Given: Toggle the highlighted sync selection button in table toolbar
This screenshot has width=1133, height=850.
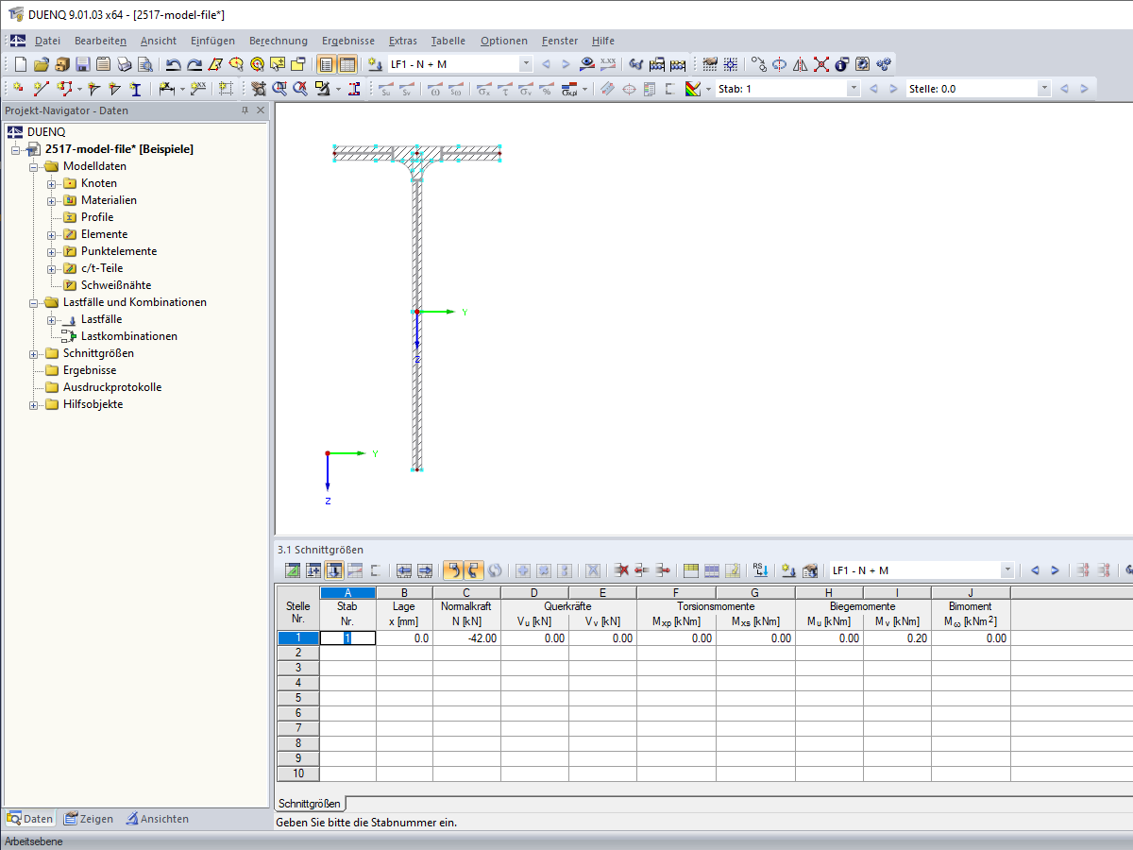Looking at the screenshot, I should tap(453, 570).
